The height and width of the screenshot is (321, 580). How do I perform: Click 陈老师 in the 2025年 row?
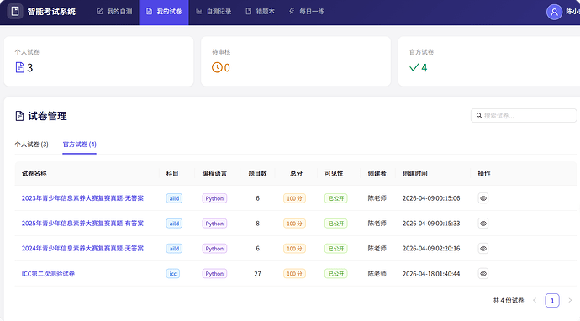[x=377, y=224]
